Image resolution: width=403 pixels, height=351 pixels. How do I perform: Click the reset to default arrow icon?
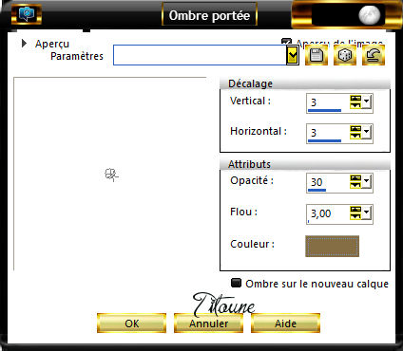[x=374, y=55]
